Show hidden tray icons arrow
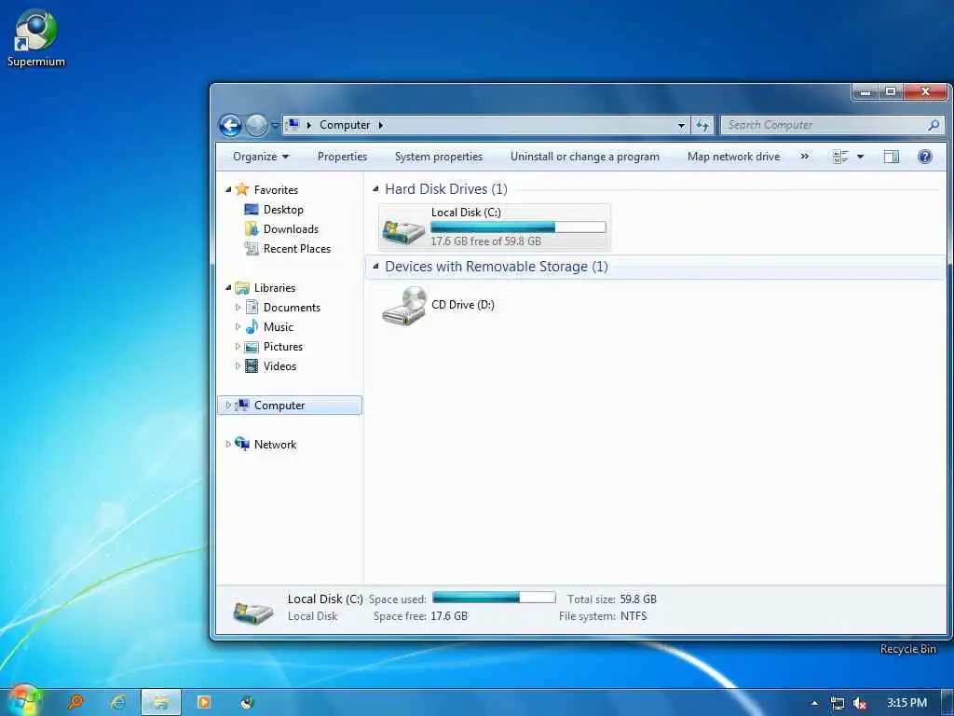 click(x=814, y=703)
